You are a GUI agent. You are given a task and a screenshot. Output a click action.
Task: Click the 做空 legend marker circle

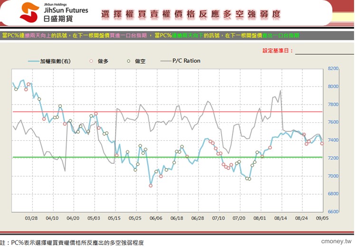[129, 61]
